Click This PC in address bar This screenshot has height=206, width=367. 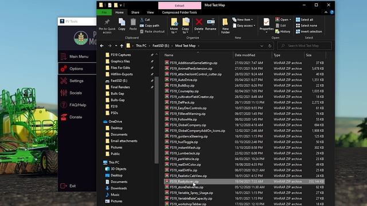coord(141,46)
